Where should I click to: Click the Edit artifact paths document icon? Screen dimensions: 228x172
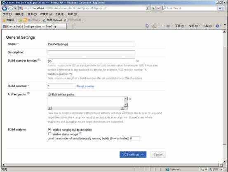pyautogui.click(x=49, y=95)
